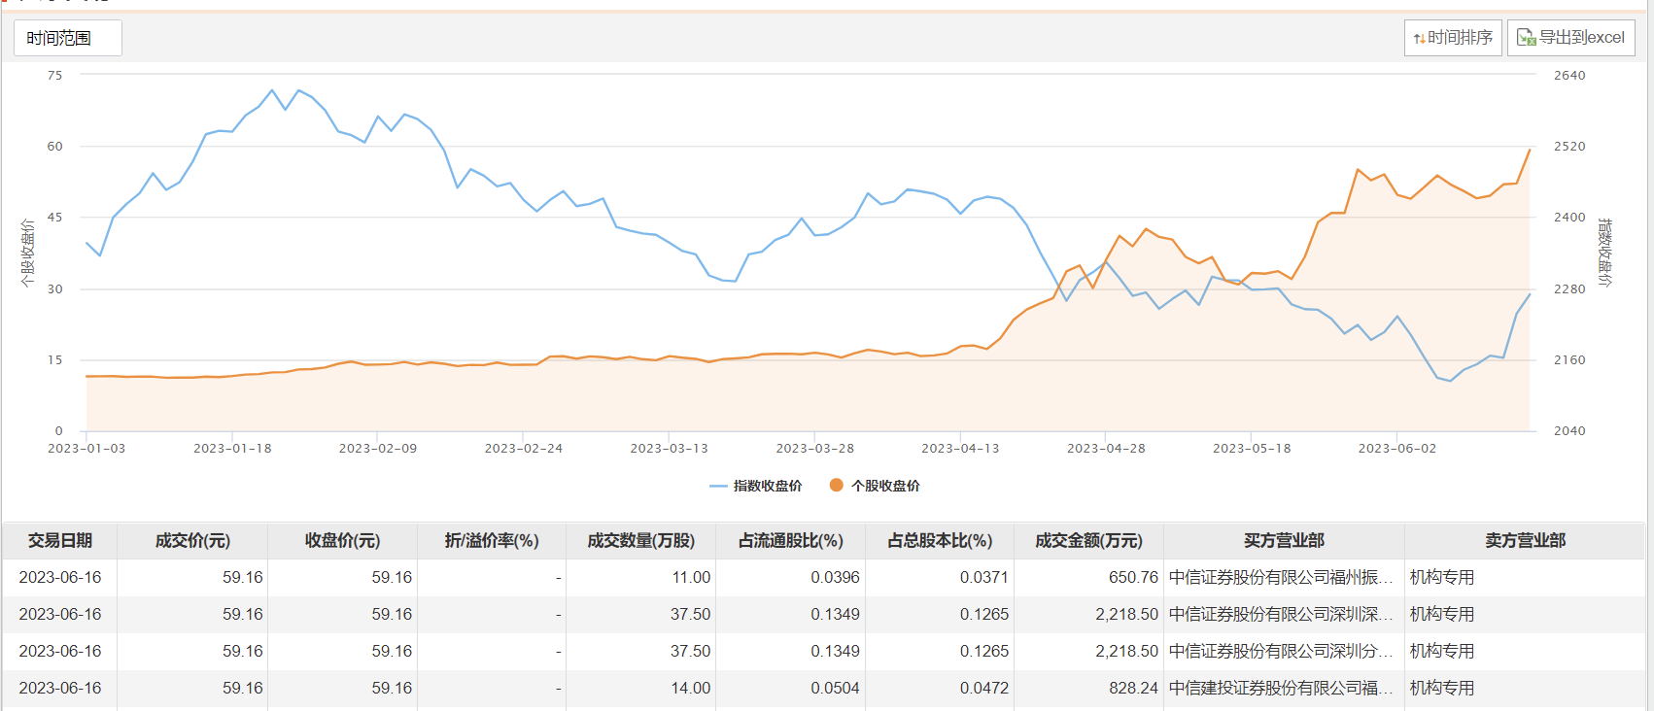Select the 买方营业部 column header
Image resolution: width=1654 pixels, height=711 pixels.
1284,541
